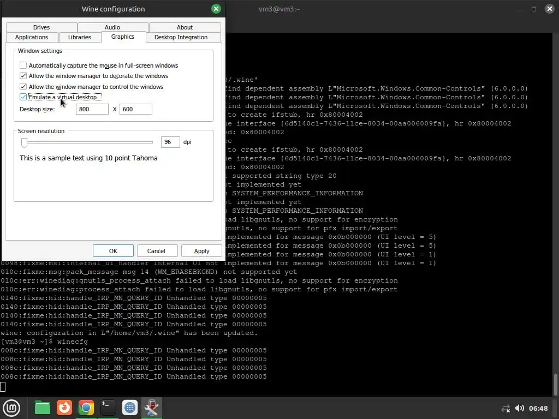Click the volume speaker tray icon
This screenshot has height=419, width=559.
click(520, 408)
